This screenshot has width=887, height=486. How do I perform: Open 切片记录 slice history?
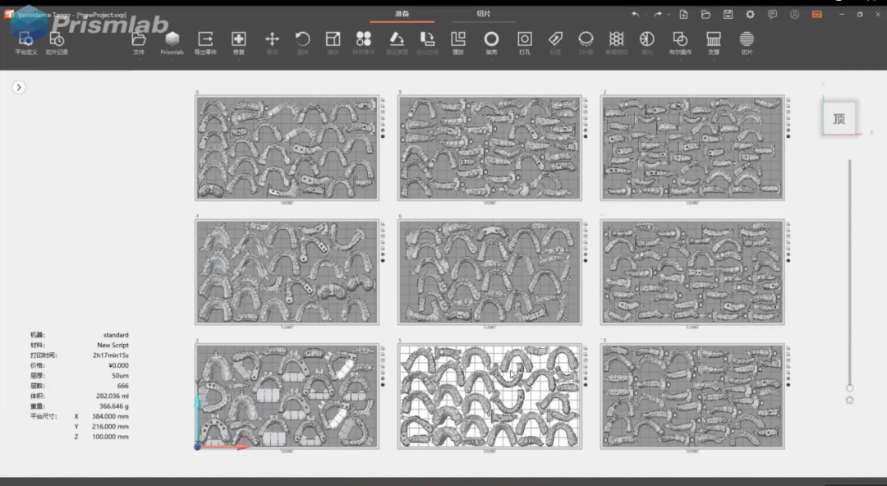57,41
